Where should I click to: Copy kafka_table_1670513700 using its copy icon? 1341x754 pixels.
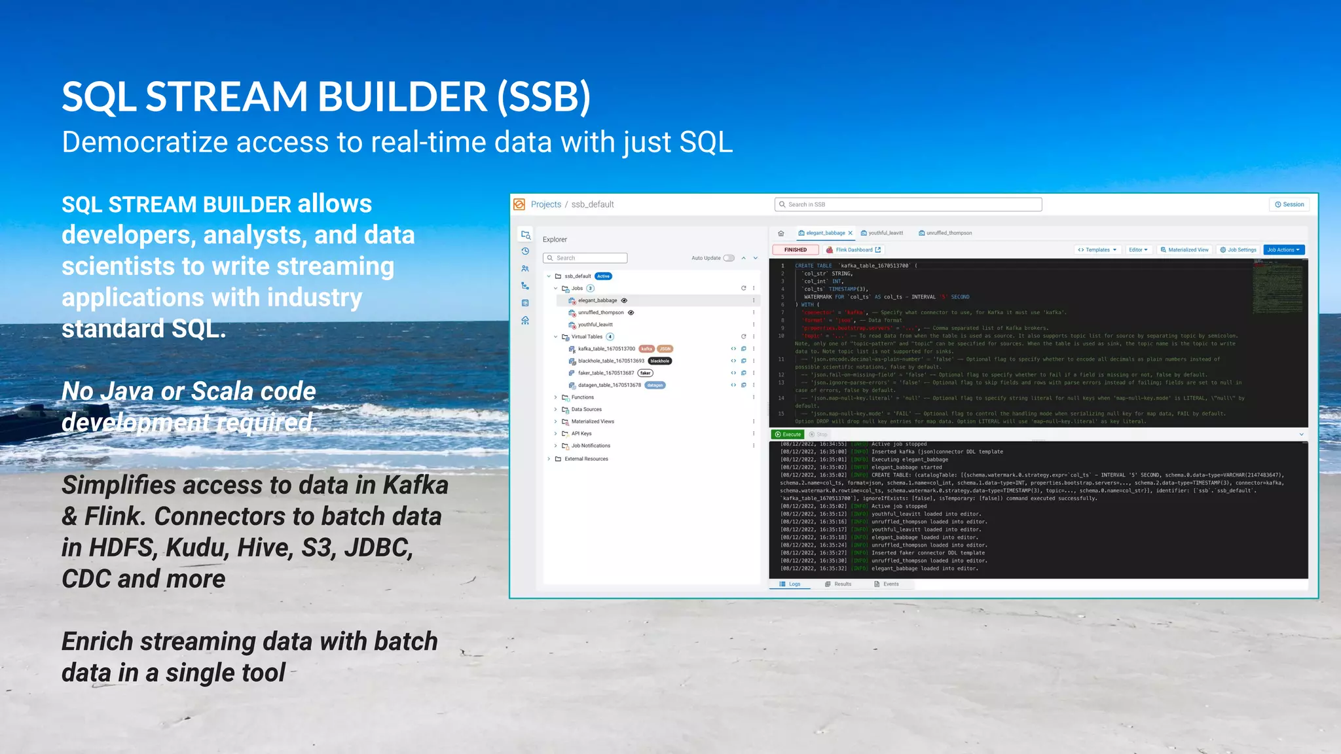pyautogui.click(x=744, y=349)
